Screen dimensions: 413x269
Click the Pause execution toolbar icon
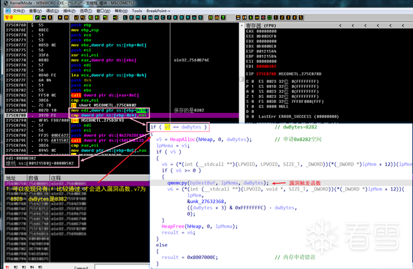click(67, 18)
